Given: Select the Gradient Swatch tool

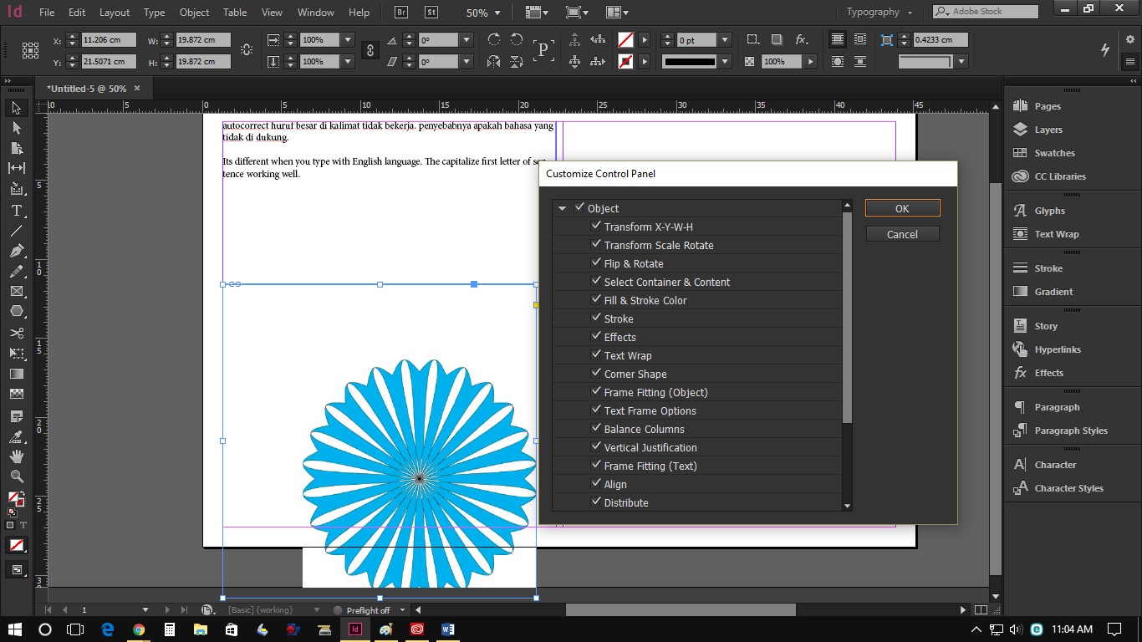Looking at the screenshot, I should [x=17, y=374].
